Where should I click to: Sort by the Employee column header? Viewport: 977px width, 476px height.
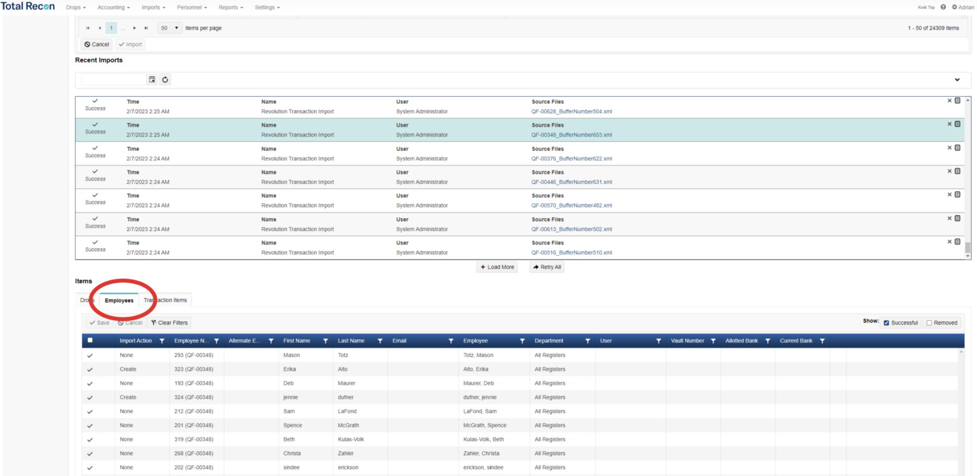click(476, 341)
